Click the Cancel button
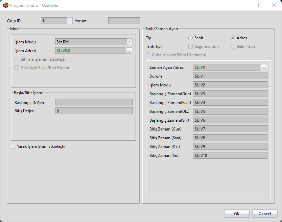This screenshot has height=222, width=282. pyautogui.click(x=265, y=214)
